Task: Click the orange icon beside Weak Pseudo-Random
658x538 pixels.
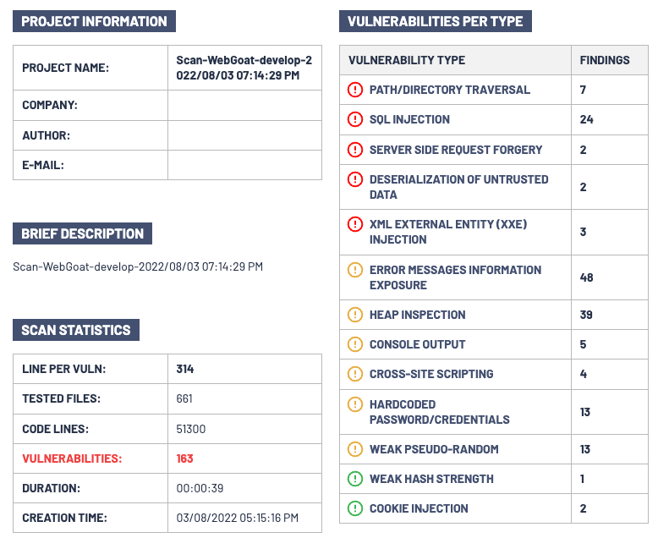Action: [355, 449]
